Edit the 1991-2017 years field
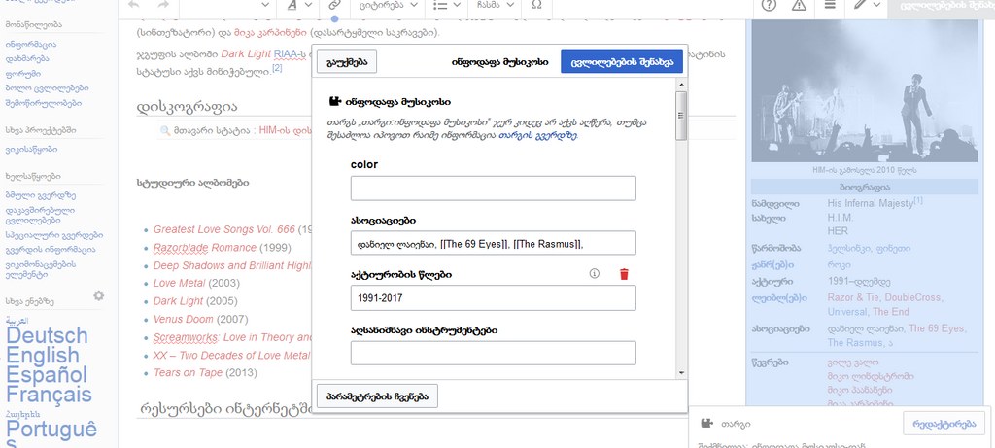 click(x=493, y=297)
